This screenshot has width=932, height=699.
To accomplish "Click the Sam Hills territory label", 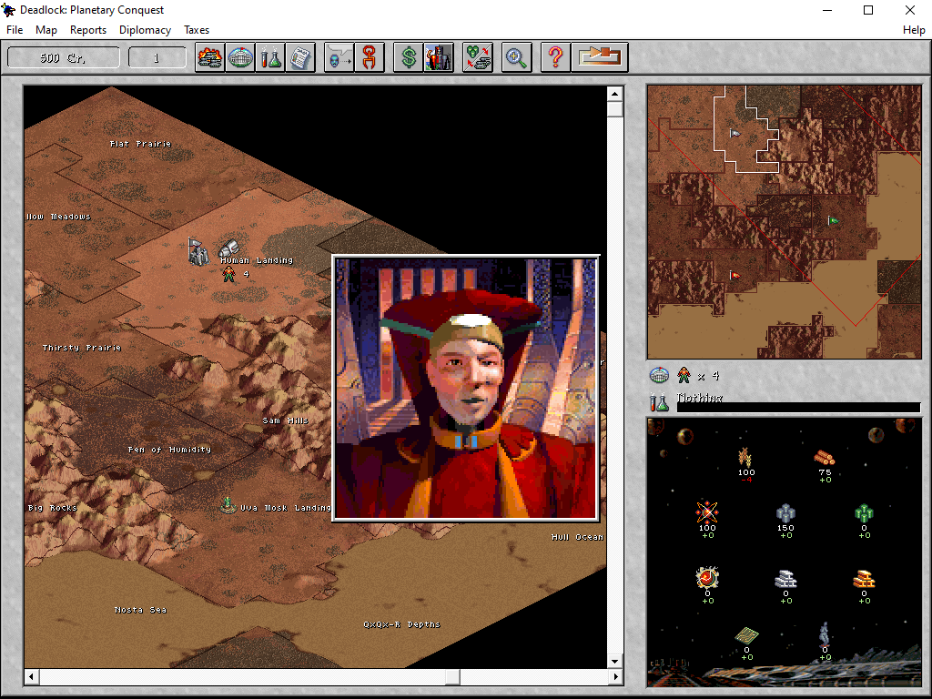I will pos(285,420).
